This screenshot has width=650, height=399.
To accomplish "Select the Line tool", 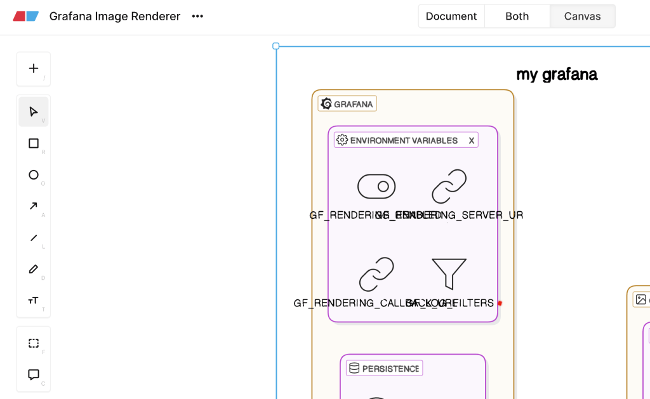I will pyautogui.click(x=34, y=238).
